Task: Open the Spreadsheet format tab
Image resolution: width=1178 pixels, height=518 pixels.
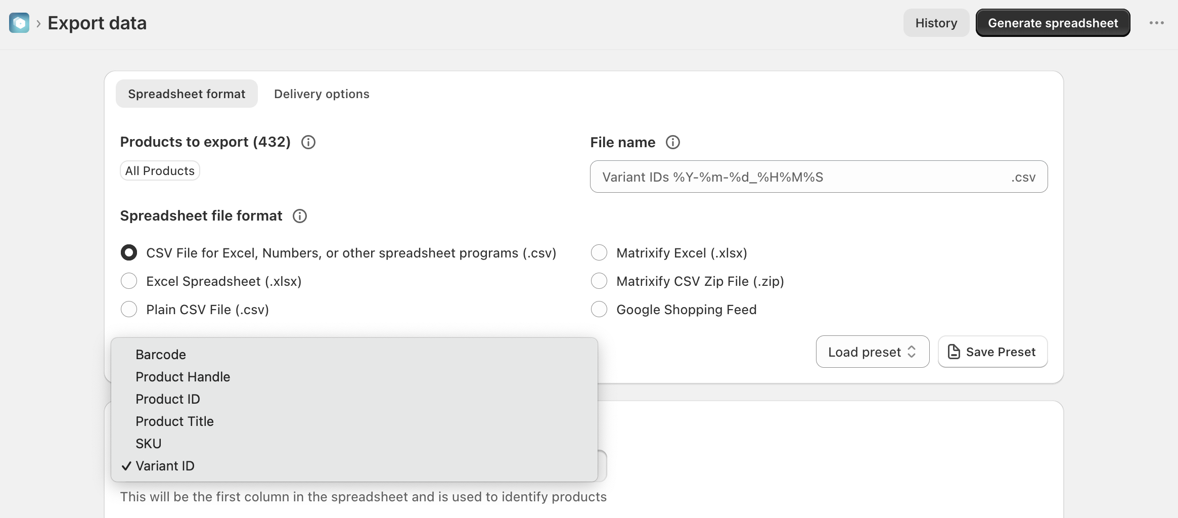Action: (x=187, y=94)
